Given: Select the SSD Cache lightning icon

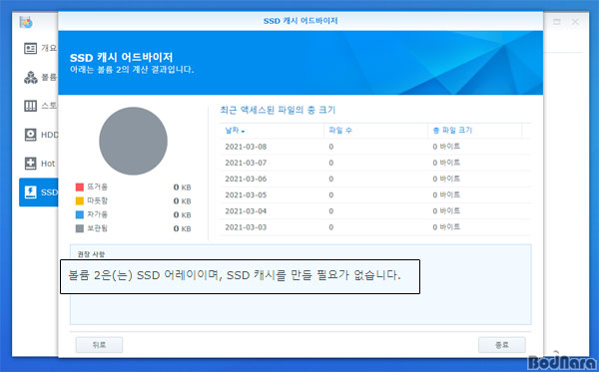Looking at the screenshot, I should point(30,191).
